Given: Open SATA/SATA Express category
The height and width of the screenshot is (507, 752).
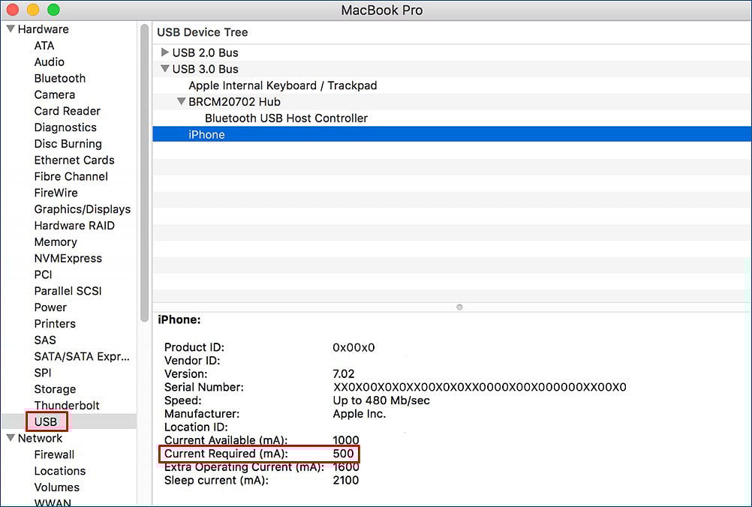Looking at the screenshot, I should tap(82, 356).
